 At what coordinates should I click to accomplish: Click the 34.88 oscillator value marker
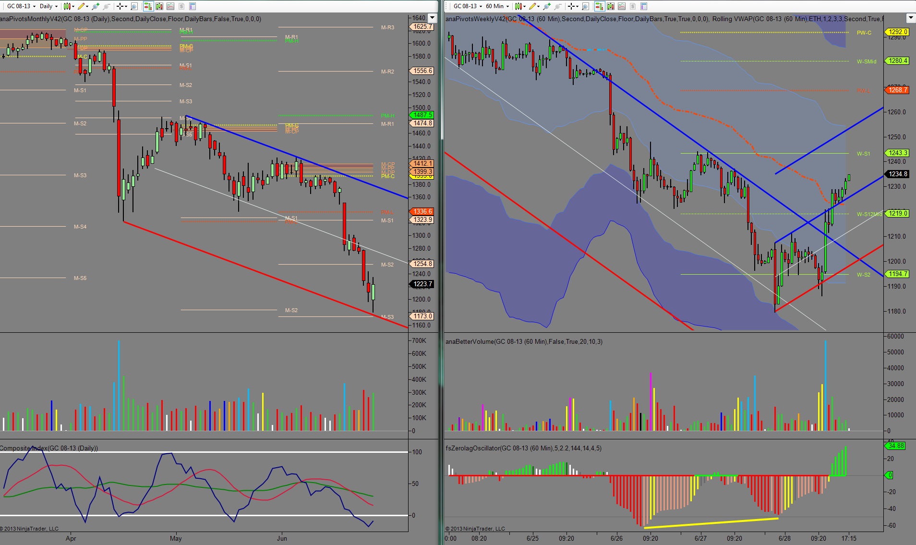pos(895,446)
